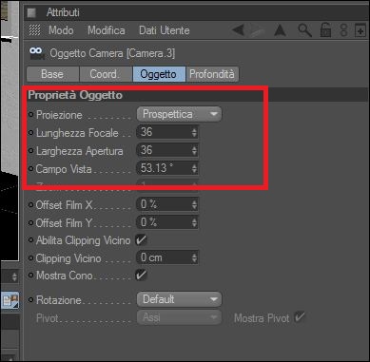Image resolution: width=370 pixels, height=362 pixels.
Task: Click the Campo Vista value field
Action: [167, 168]
